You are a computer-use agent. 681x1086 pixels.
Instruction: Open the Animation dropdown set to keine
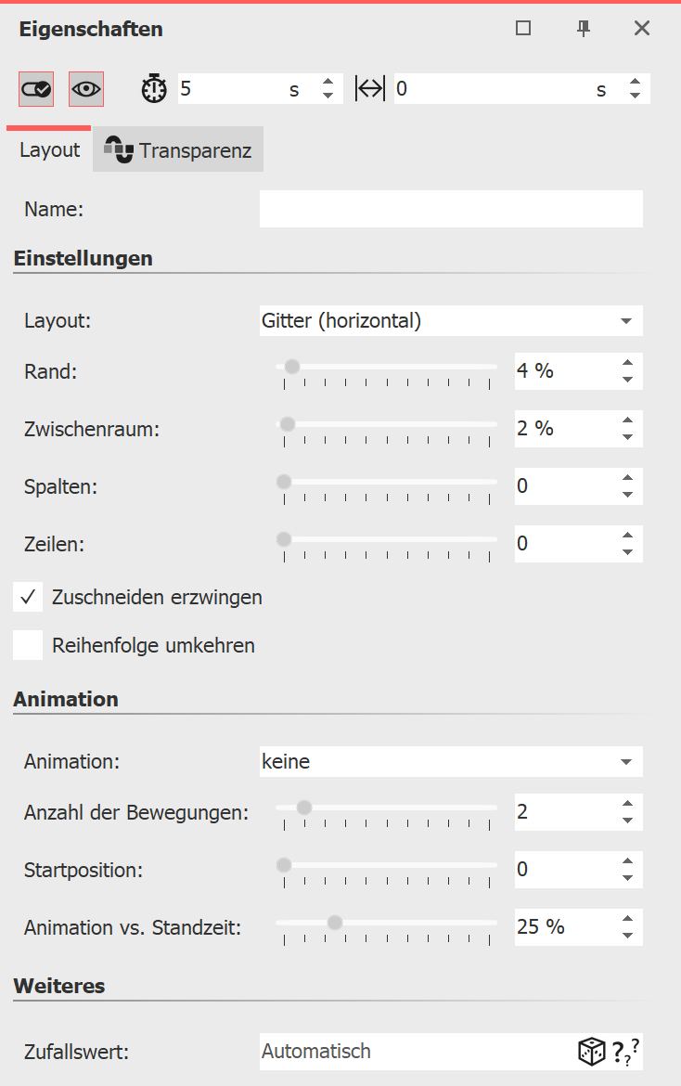pyautogui.click(x=451, y=761)
